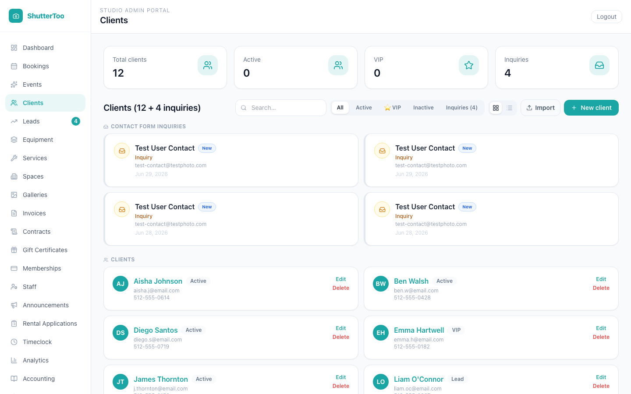Click the Inquiries card inbox icon
This screenshot has width=631, height=394.
pyautogui.click(x=599, y=65)
